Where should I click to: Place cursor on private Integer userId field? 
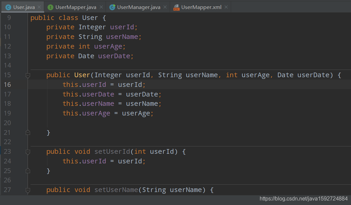(x=92, y=27)
